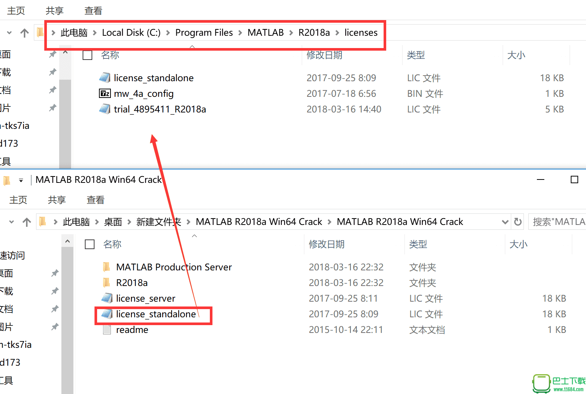
Task: Open quick access toolbar dropdown in Crack title bar
Action: click(x=21, y=181)
